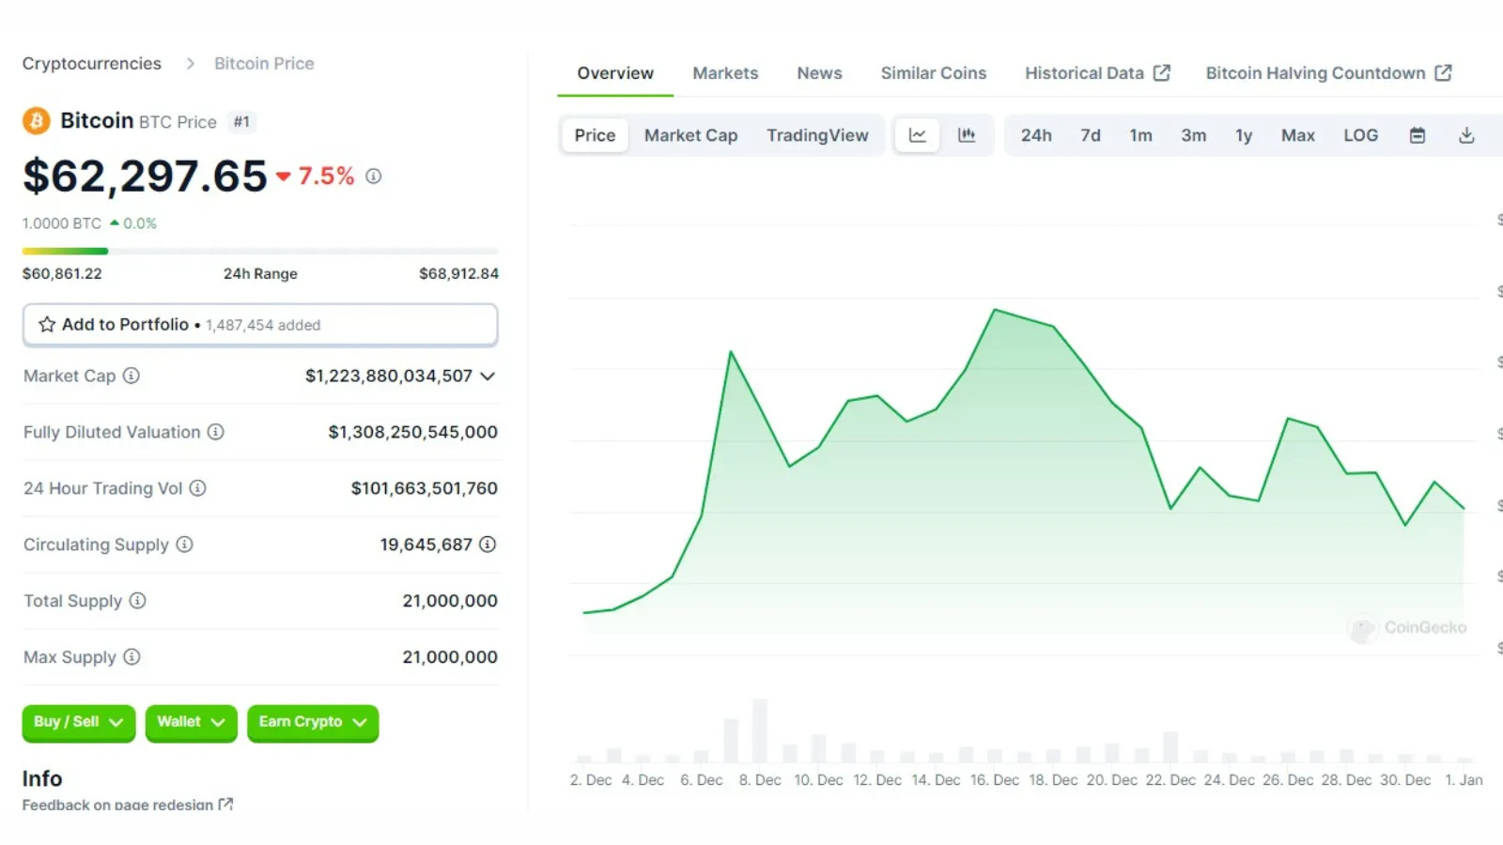Open the Historical Data link
Viewport: 1503px width, 845px height.
point(1096,73)
